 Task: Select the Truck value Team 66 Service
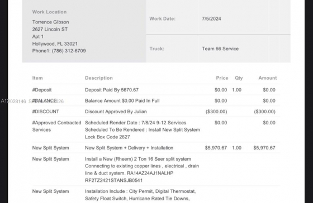pyautogui.click(x=220, y=49)
